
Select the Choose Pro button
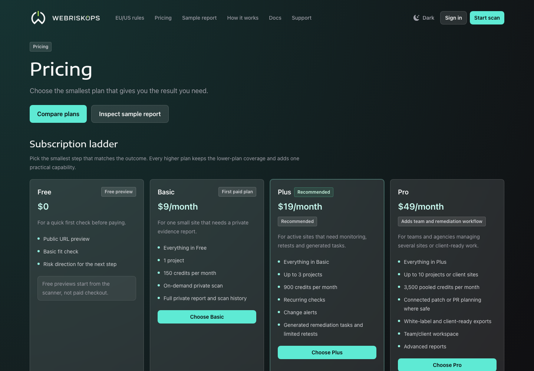447,365
